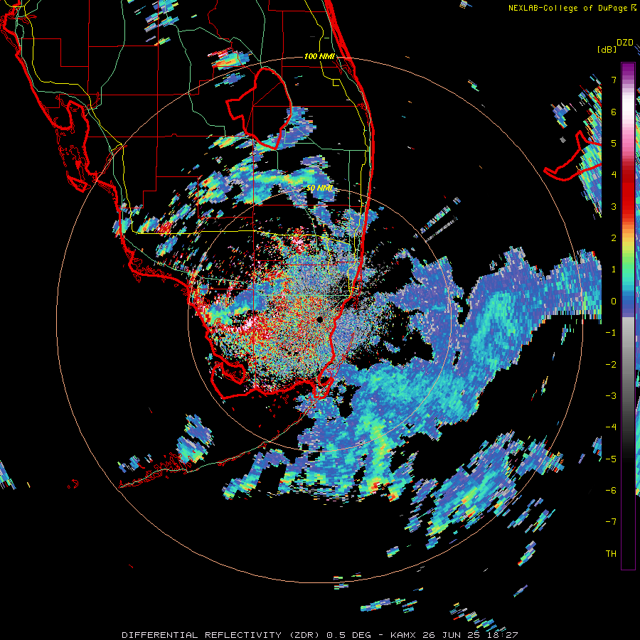Click the -5 tick on the color scale
Screen dimensions: 640x640
[x=611, y=459]
